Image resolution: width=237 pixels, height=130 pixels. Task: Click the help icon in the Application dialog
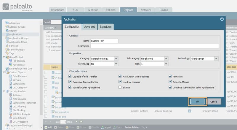click(222, 19)
